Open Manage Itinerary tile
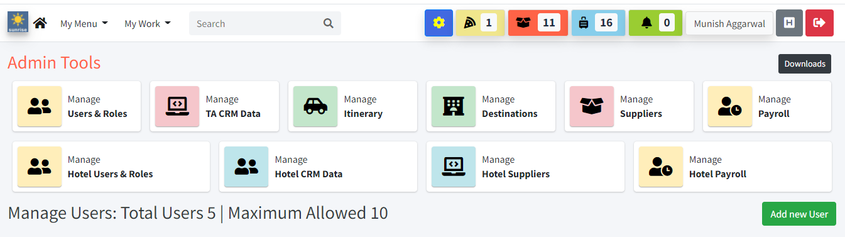The width and height of the screenshot is (845, 237). coord(352,106)
